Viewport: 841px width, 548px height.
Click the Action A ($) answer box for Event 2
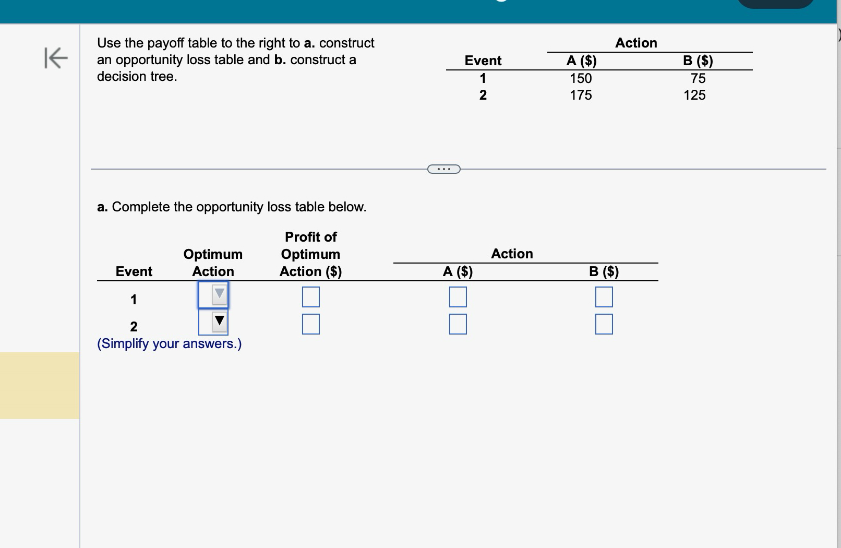(458, 324)
